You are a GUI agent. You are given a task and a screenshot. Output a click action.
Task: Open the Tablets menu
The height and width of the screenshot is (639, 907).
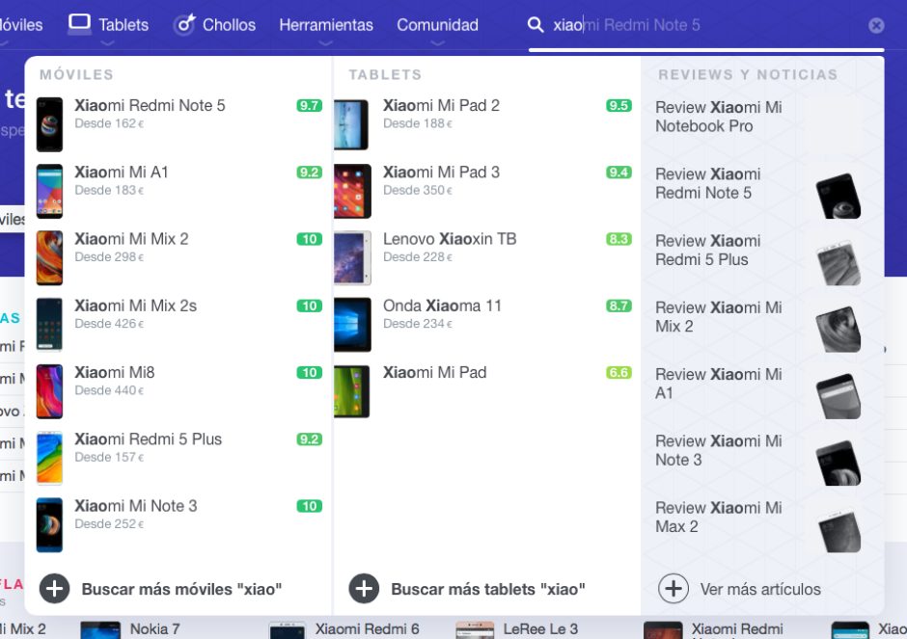click(124, 25)
